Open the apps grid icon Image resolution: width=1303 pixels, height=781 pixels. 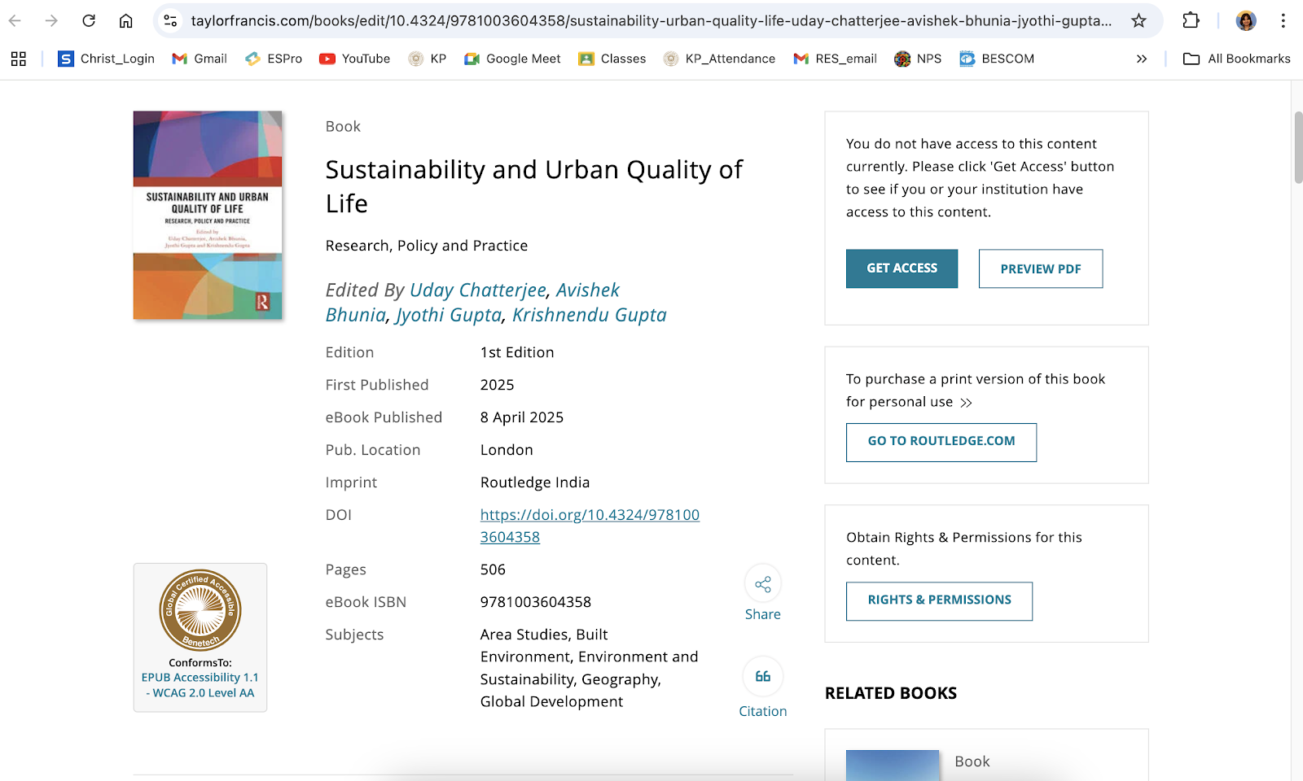pyautogui.click(x=19, y=59)
